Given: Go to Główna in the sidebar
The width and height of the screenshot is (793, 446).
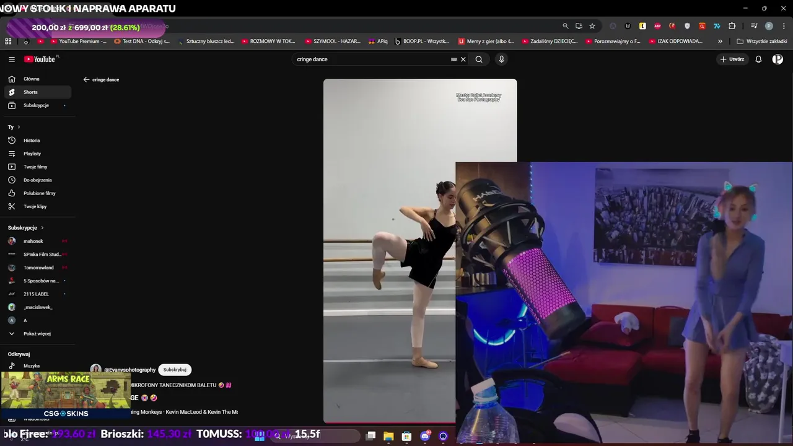Looking at the screenshot, I should tap(38, 79).
